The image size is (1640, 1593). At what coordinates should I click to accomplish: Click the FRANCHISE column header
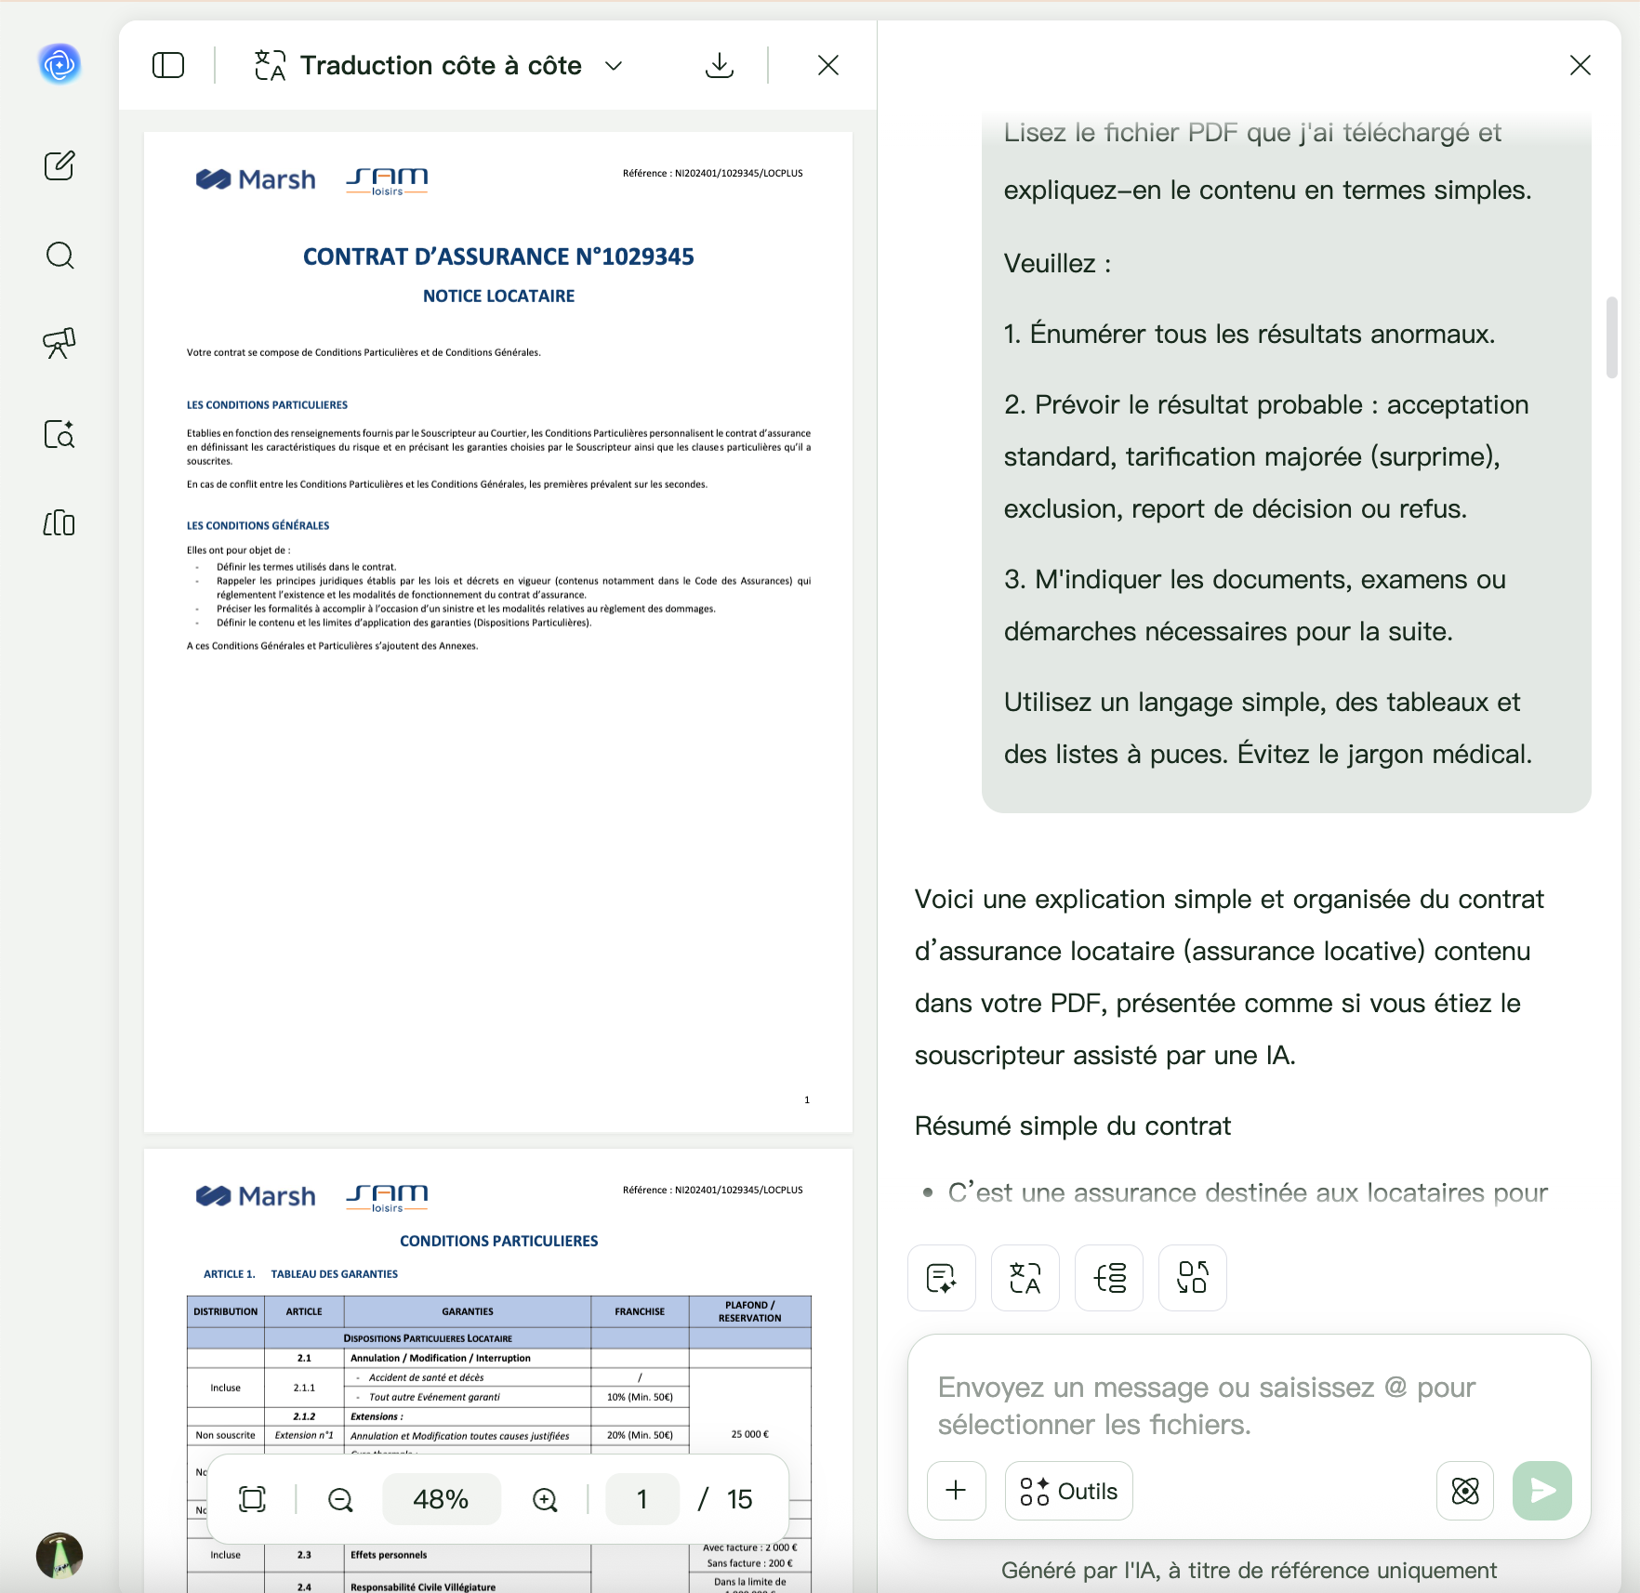point(640,1311)
